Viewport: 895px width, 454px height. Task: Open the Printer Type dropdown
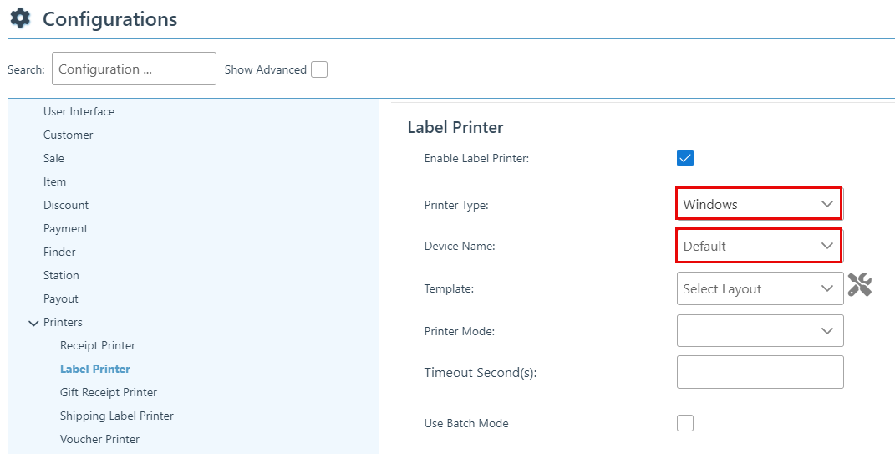[x=759, y=204]
